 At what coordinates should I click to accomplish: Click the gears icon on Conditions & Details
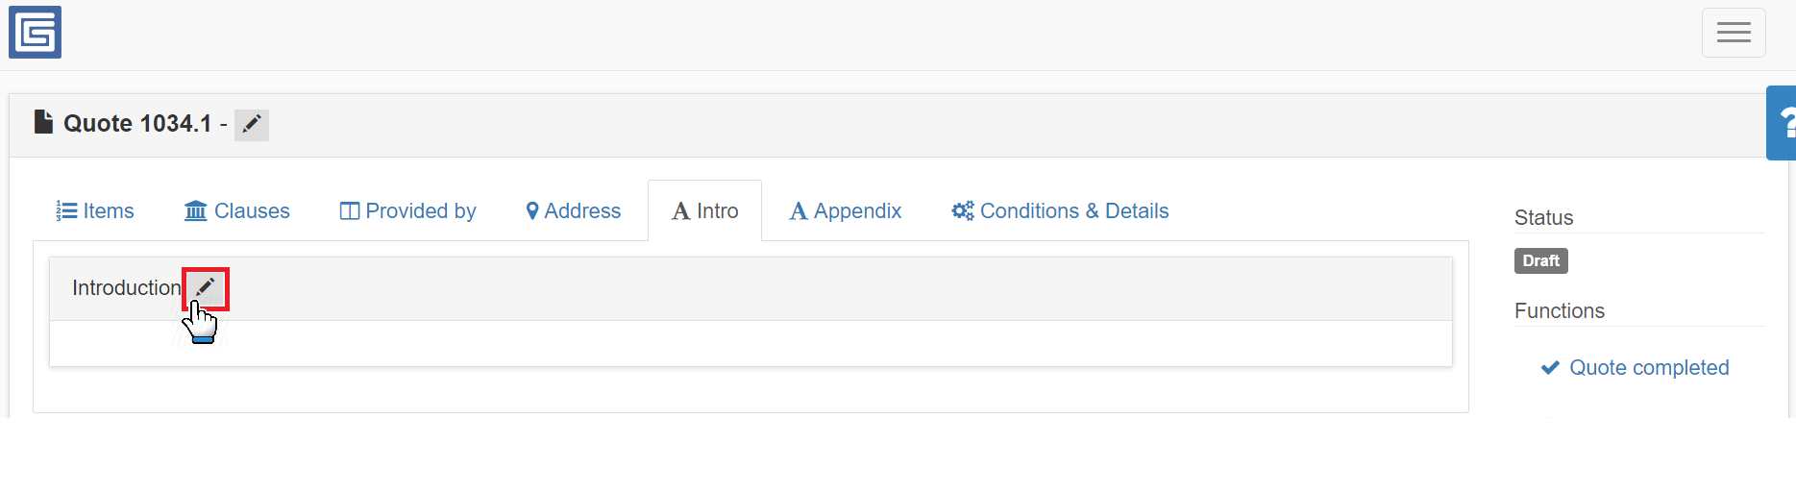(x=963, y=210)
